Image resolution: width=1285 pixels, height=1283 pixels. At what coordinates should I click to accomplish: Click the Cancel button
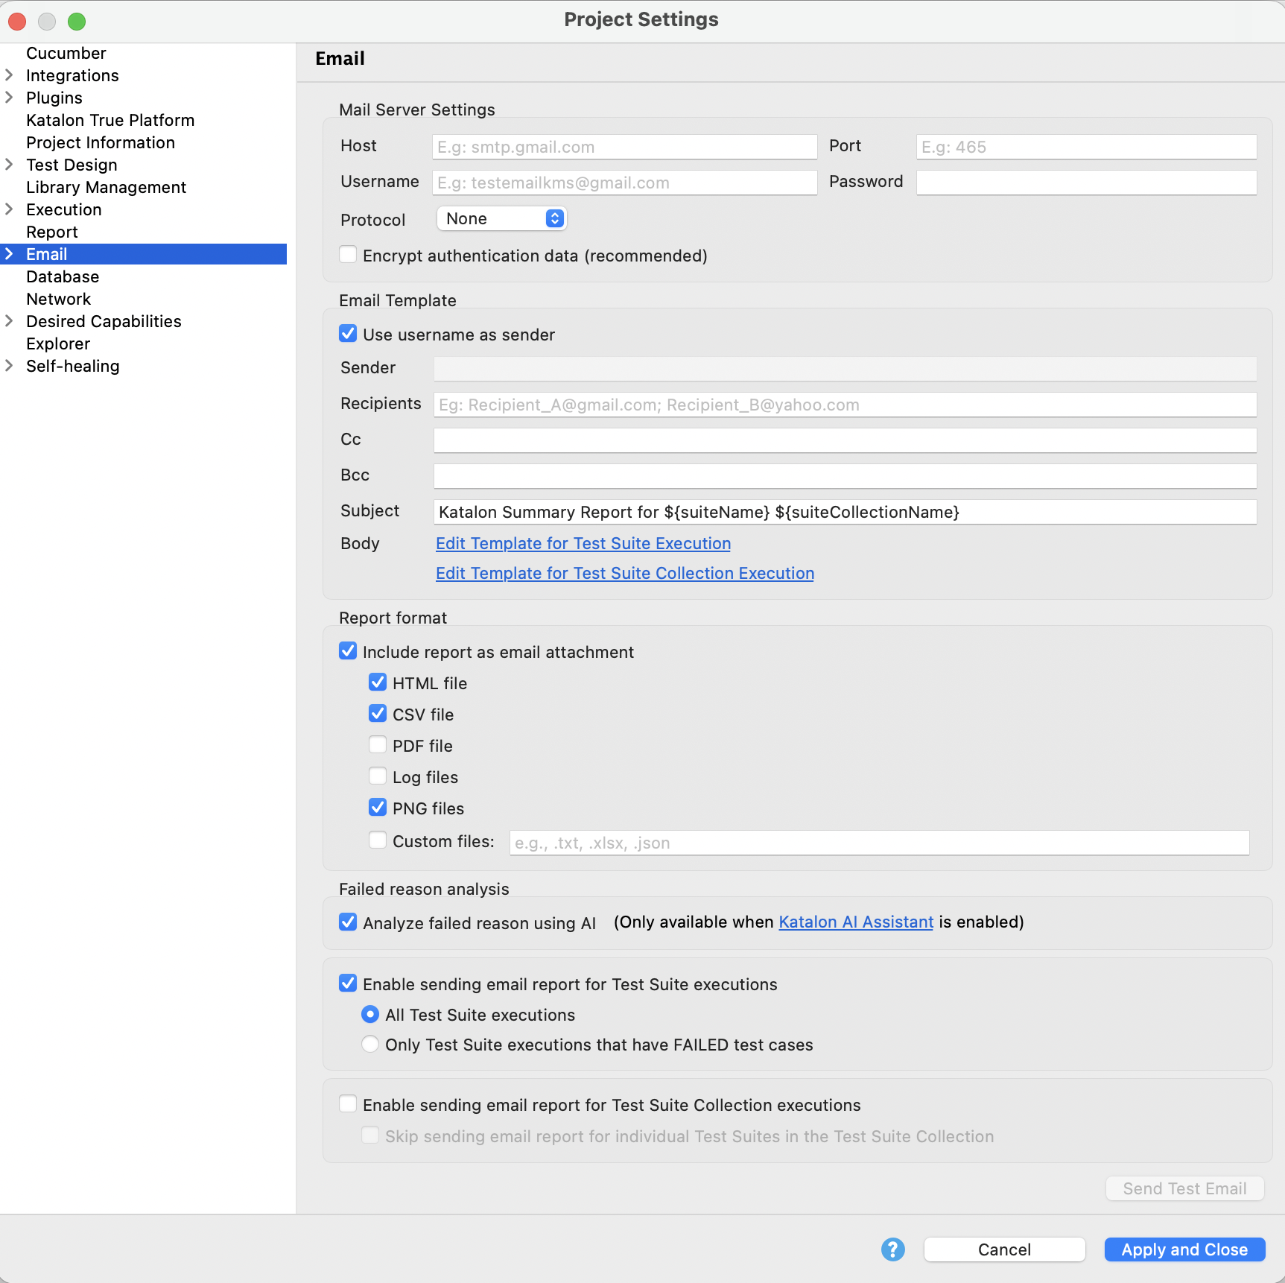click(x=1004, y=1249)
